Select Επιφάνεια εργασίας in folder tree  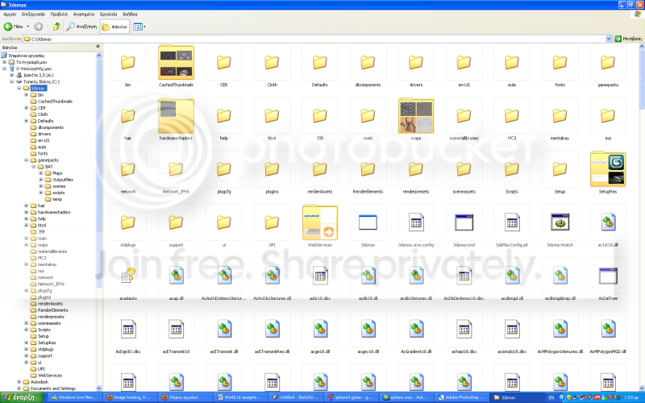click(27, 56)
